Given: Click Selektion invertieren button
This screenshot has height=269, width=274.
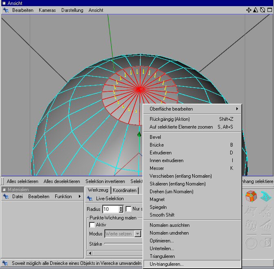Looking at the screenshot, I should tap(106, 181).
